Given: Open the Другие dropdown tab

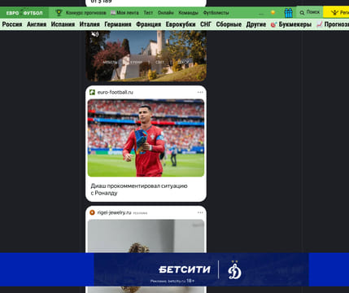Looking at the screenshot, I should click(x=256, y=24).
